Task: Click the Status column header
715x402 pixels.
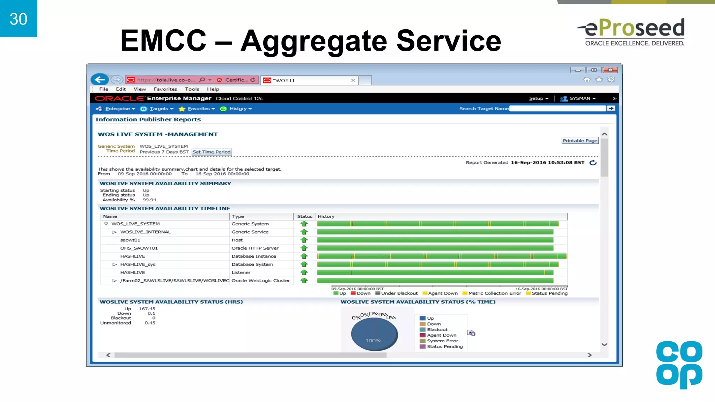Action: [304, 216]
